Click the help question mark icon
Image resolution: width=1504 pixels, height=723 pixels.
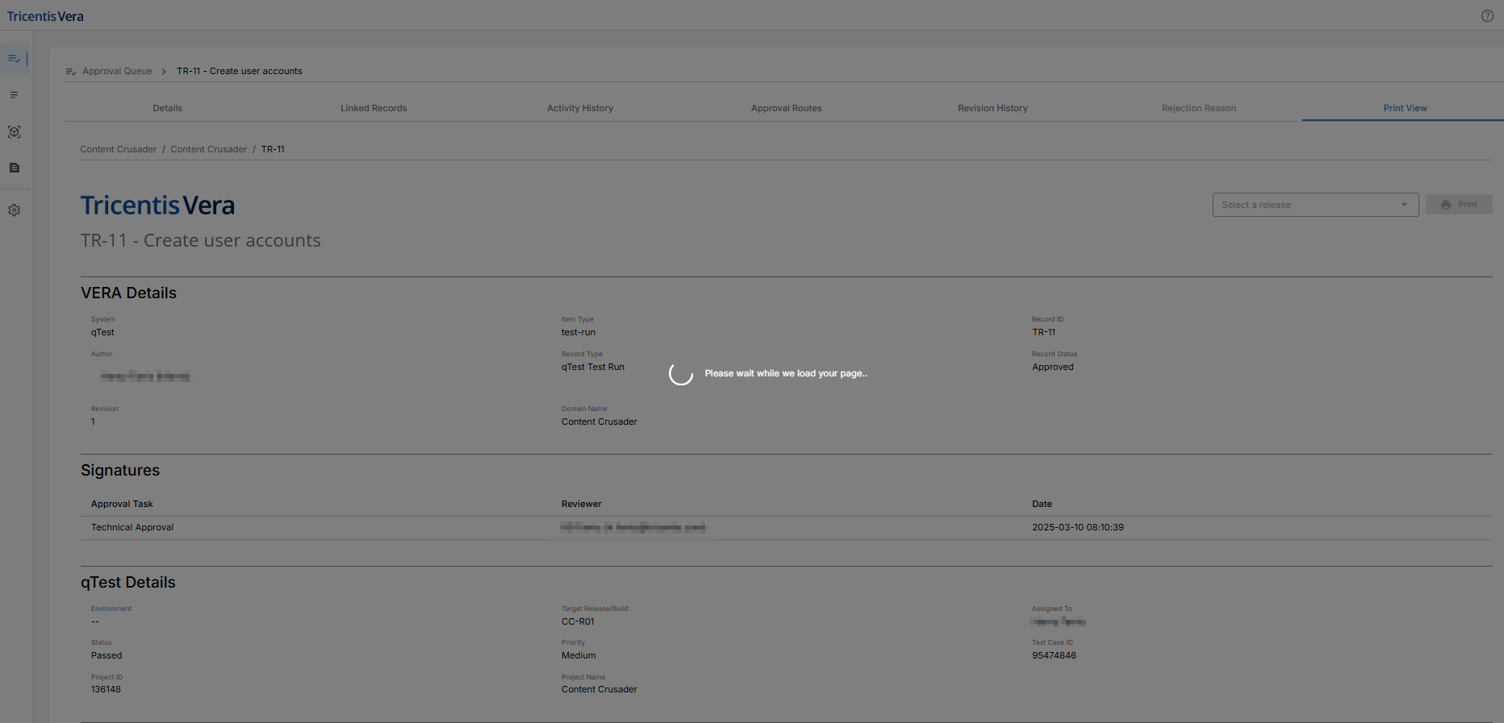coord(1487,16)
